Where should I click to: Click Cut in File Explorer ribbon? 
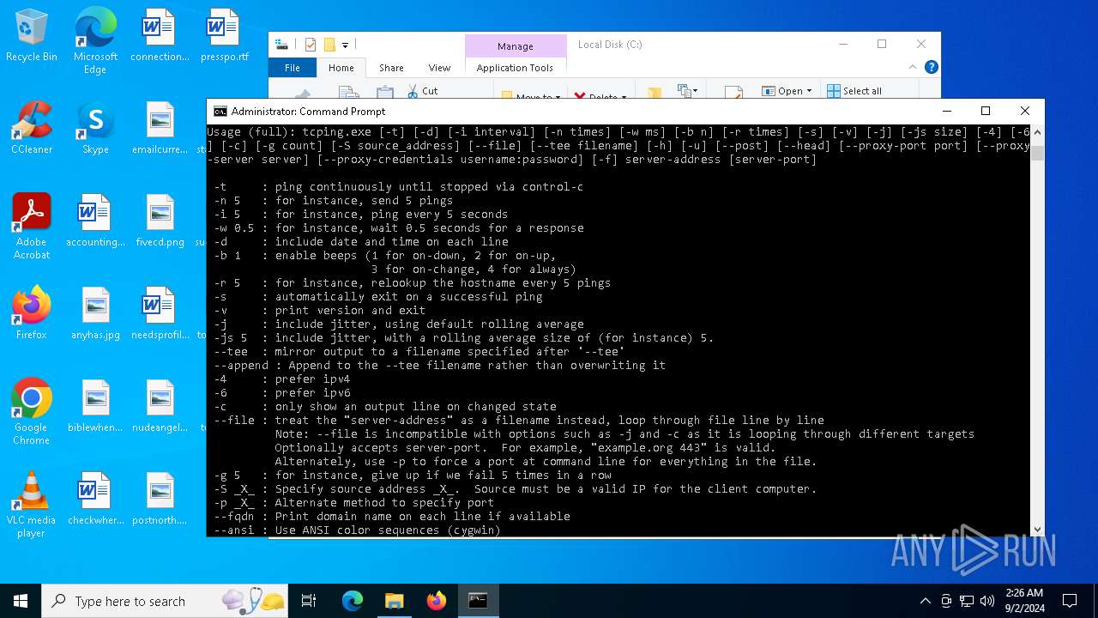tap(421, 90)
